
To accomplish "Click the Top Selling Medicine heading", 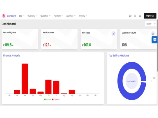I will (119, 56).
